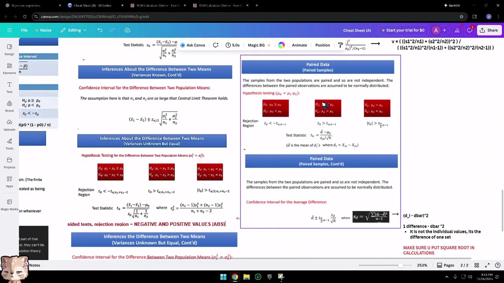Viewport: 504px width, 283px height.
Task: Open grid view of pages
Action: tap(476, 265)
